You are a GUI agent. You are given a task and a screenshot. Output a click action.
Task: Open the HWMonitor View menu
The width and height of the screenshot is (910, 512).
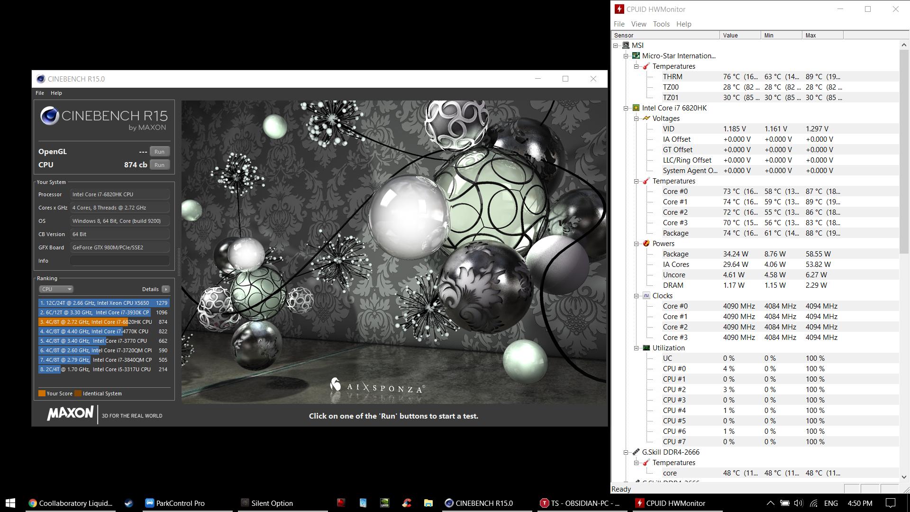point(638,24)
